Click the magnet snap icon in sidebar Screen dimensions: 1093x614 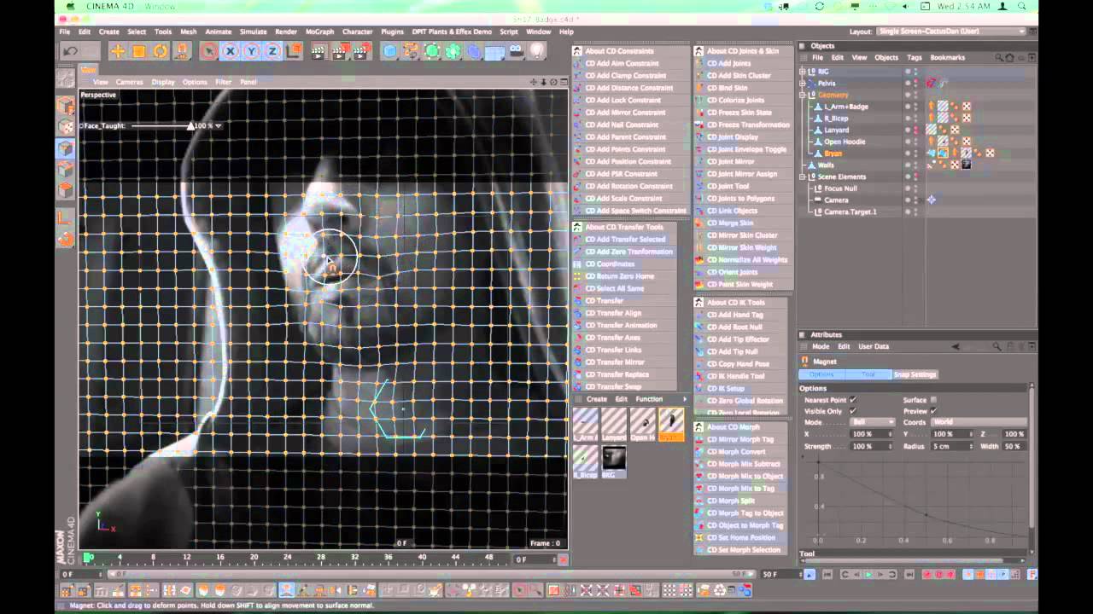coord(66,240)
